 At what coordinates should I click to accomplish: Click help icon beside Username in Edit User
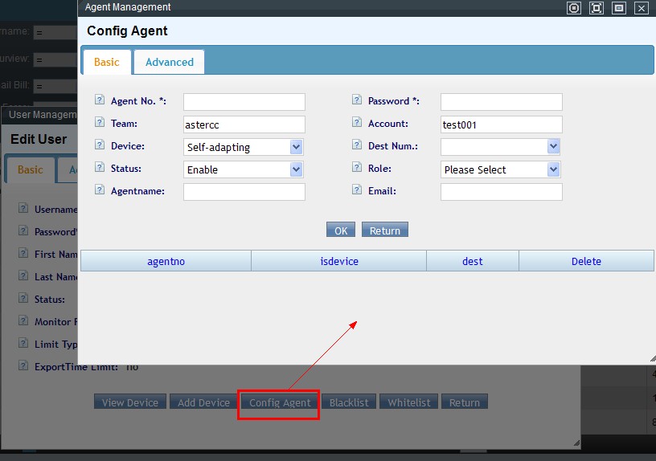point(23,208)
